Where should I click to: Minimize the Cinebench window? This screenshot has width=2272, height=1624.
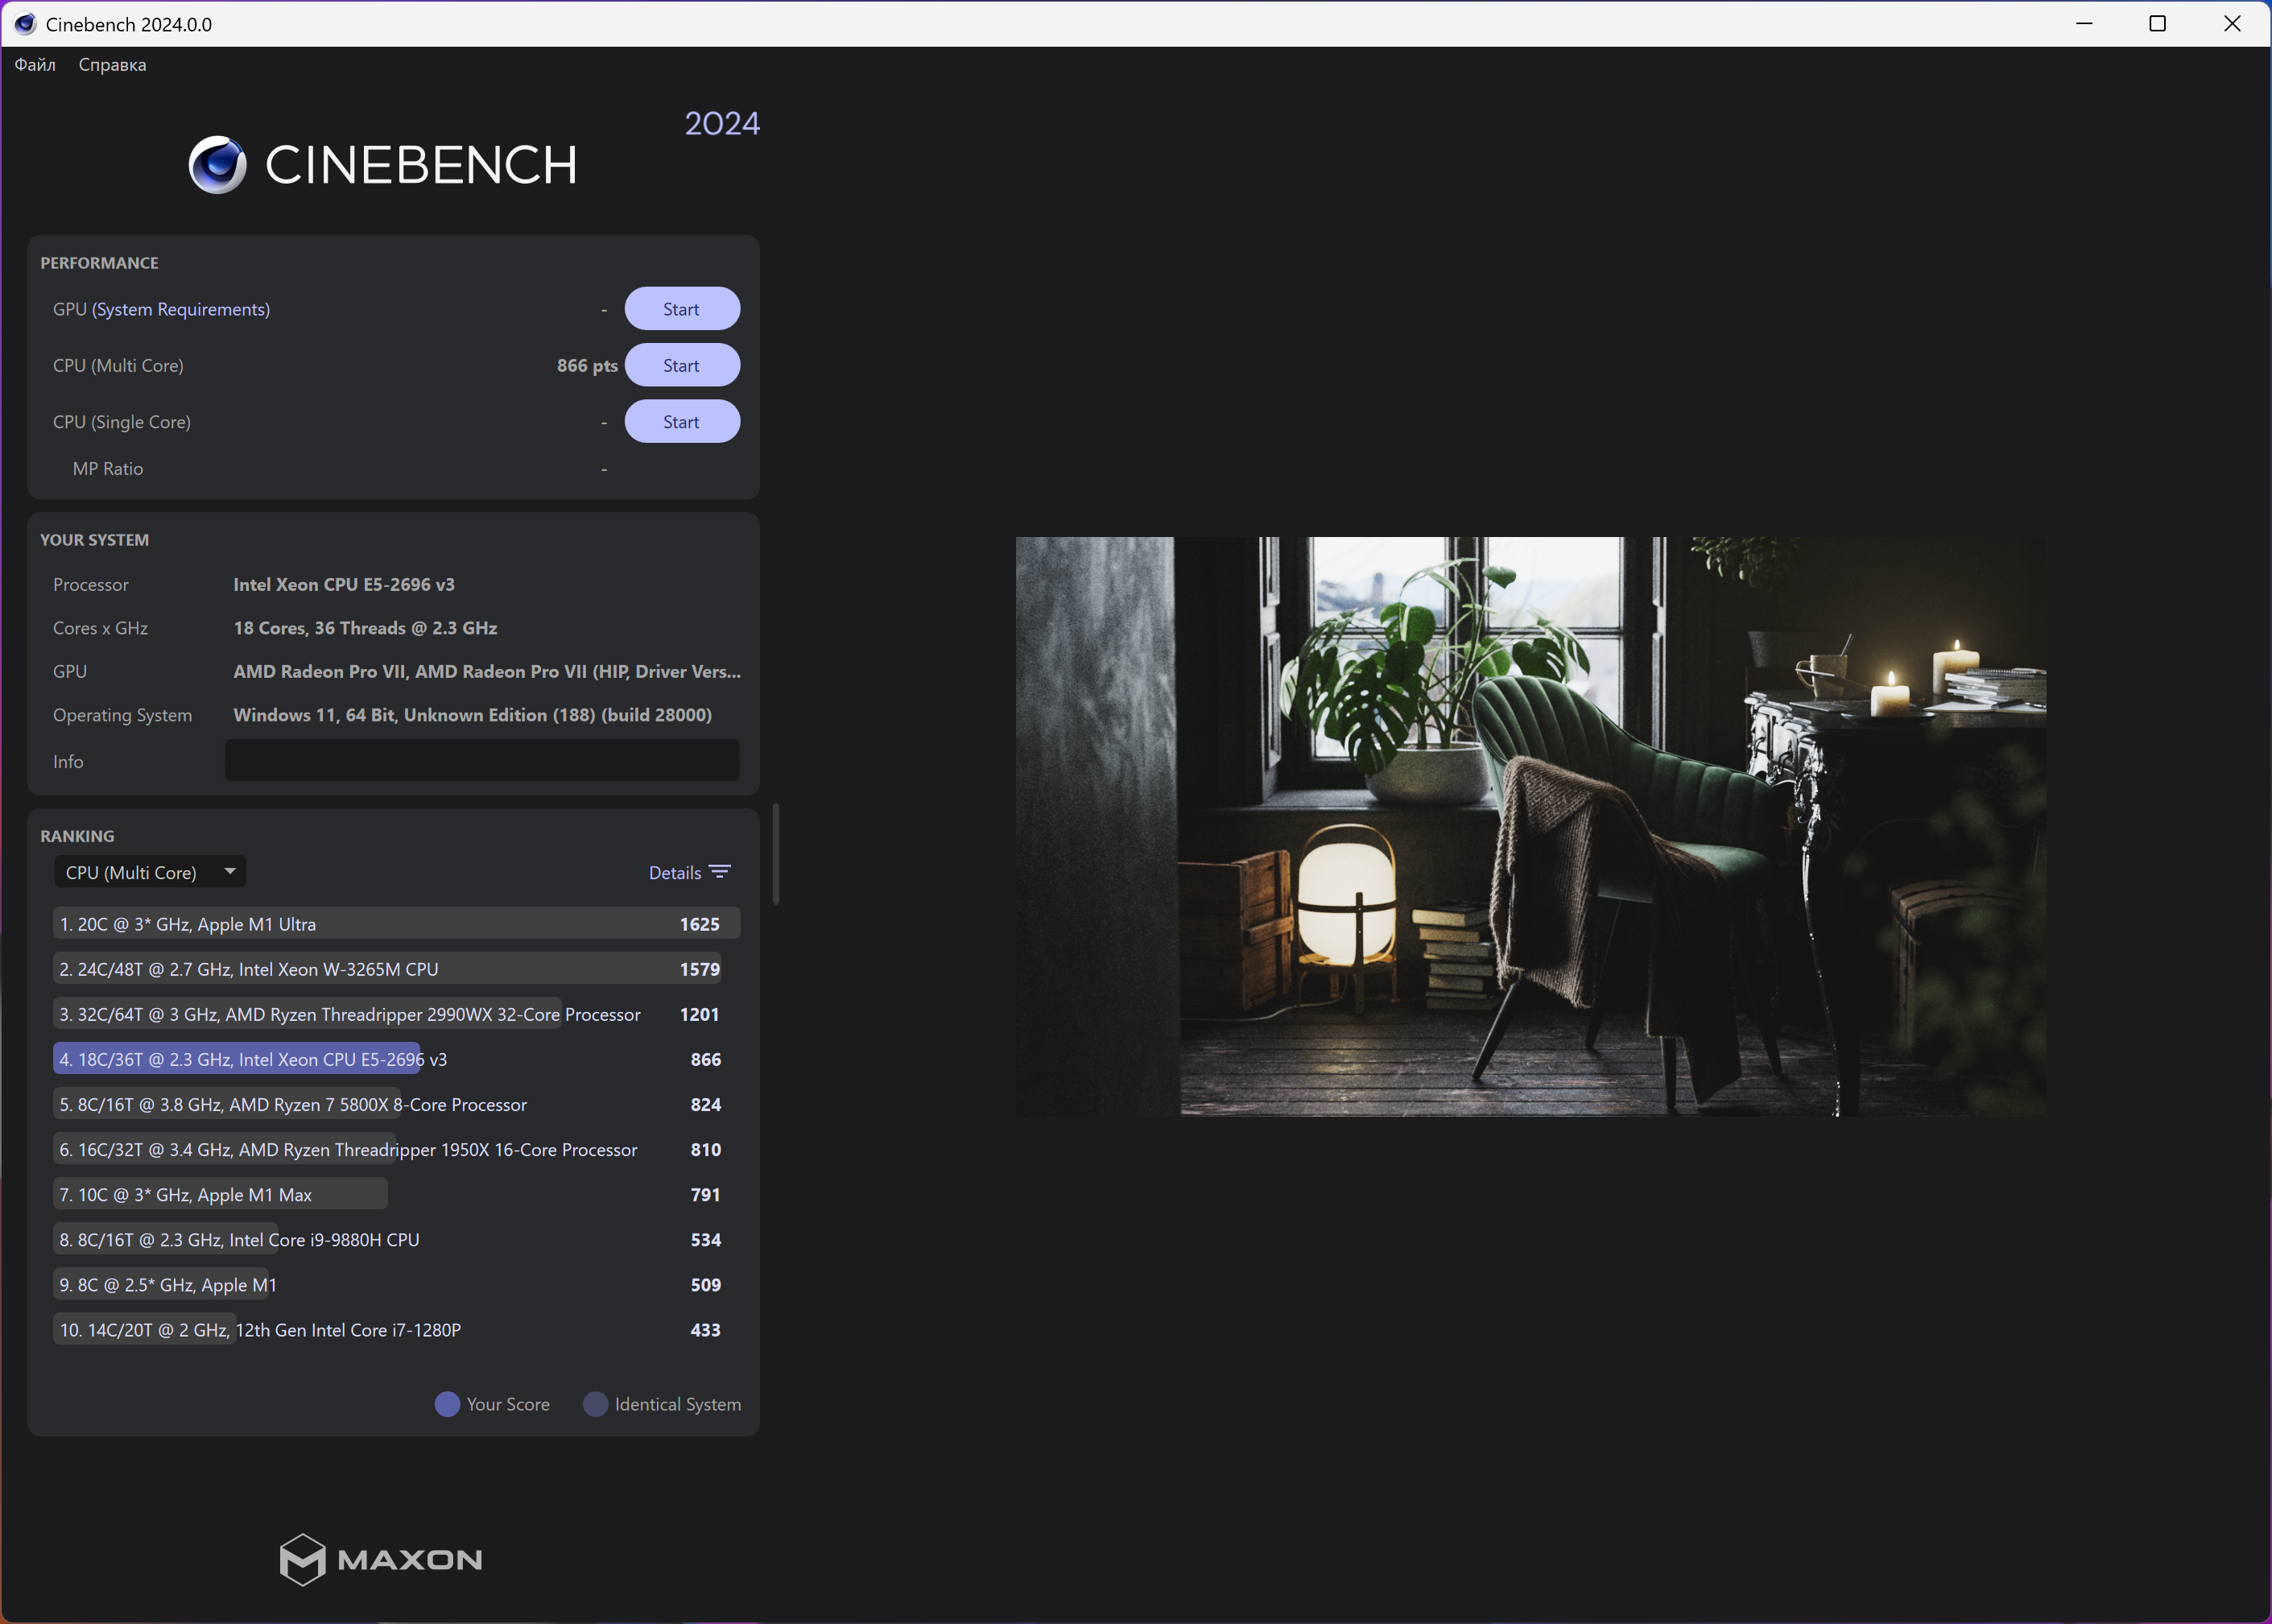[2084, 24]
